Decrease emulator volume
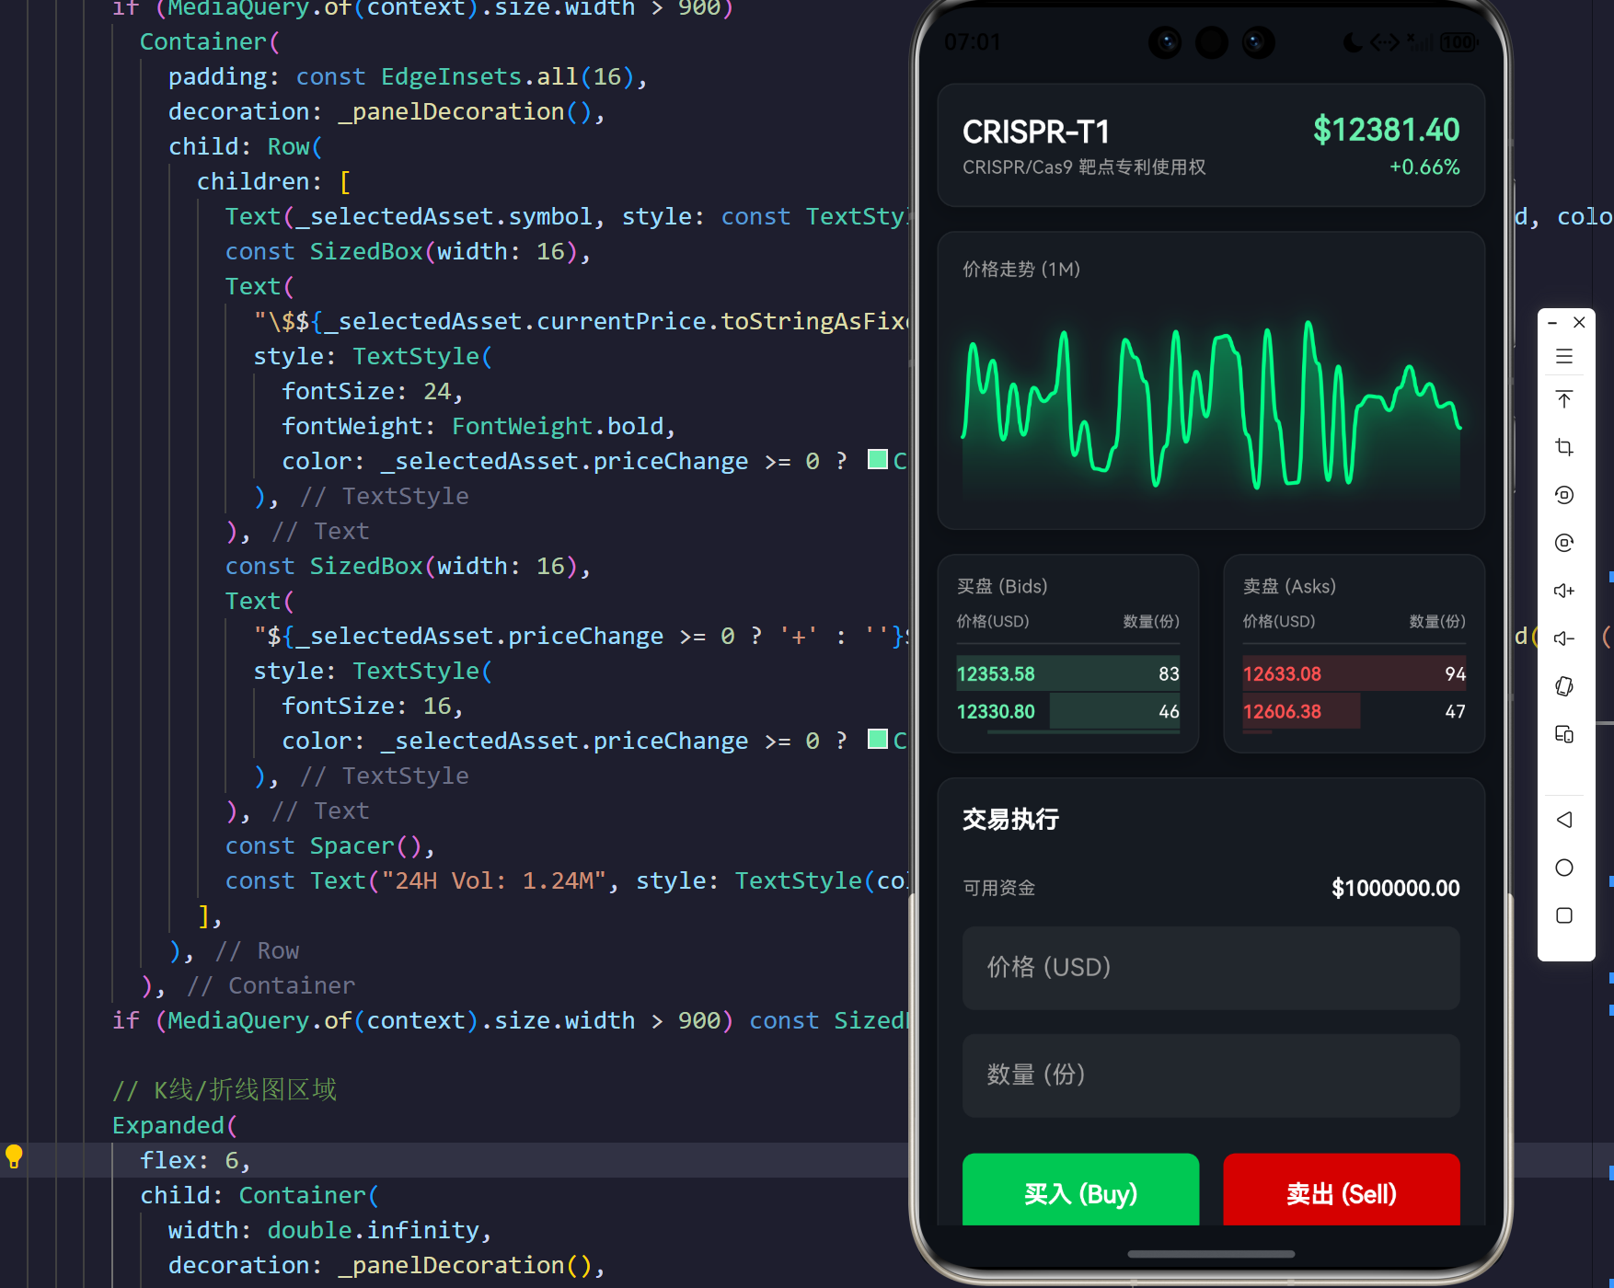 pos(1564,638)
